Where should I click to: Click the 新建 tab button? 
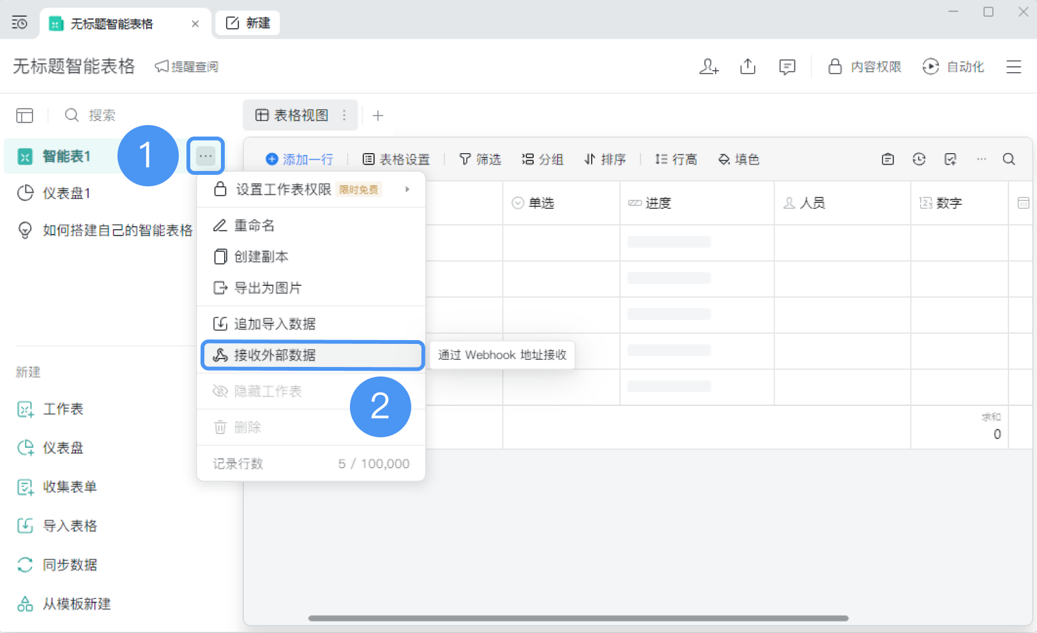coord(248,23)
